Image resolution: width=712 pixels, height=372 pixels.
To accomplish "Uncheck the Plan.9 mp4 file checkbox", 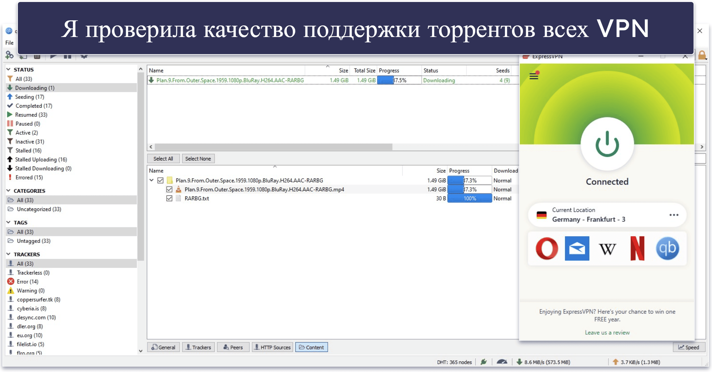I will 169,189.
